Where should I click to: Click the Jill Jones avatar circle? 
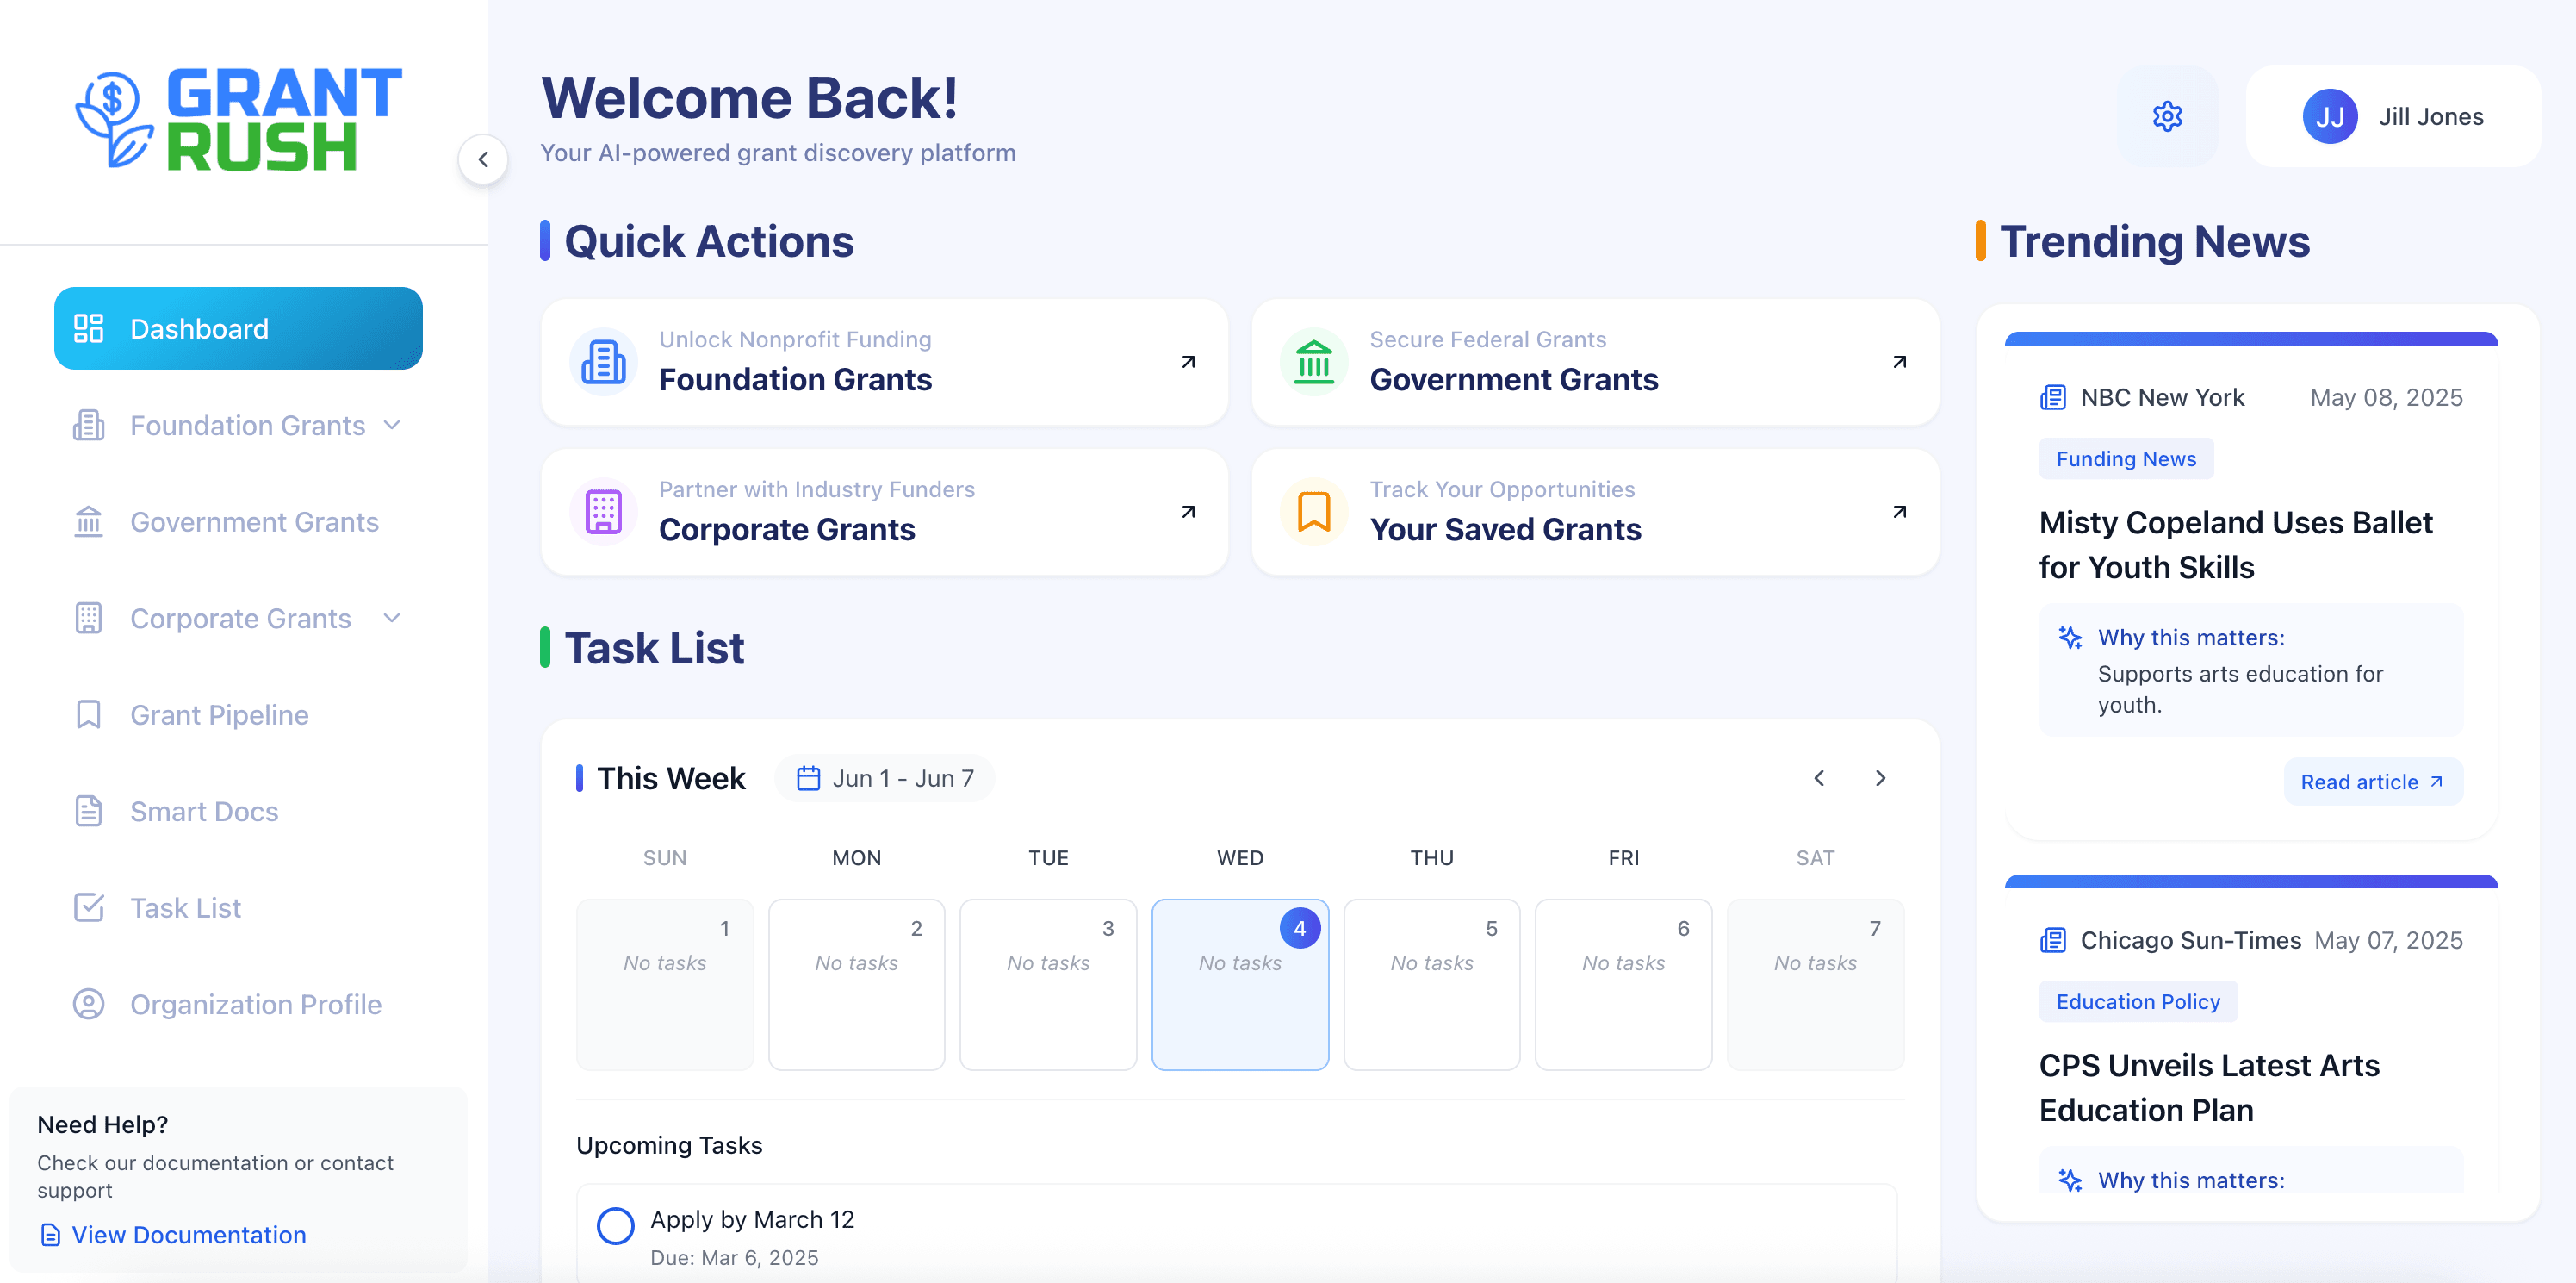click(2330, 116)
